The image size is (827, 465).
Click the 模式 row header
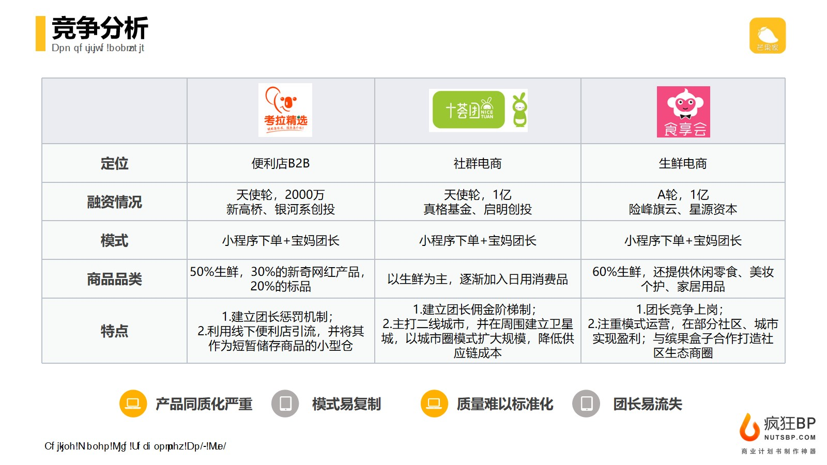pyautogui.click(x=114, y=240)
